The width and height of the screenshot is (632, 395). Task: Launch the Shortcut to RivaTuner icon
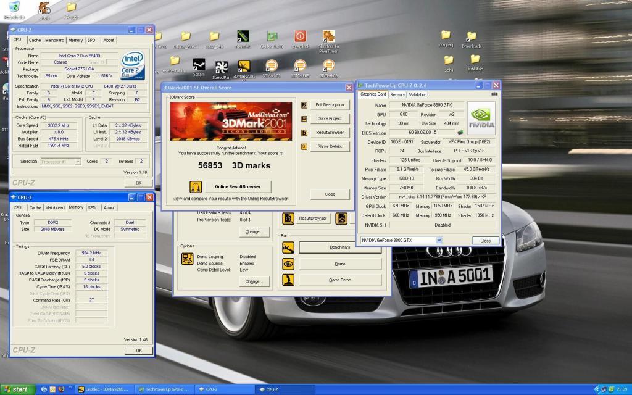[x=328, y=41]
